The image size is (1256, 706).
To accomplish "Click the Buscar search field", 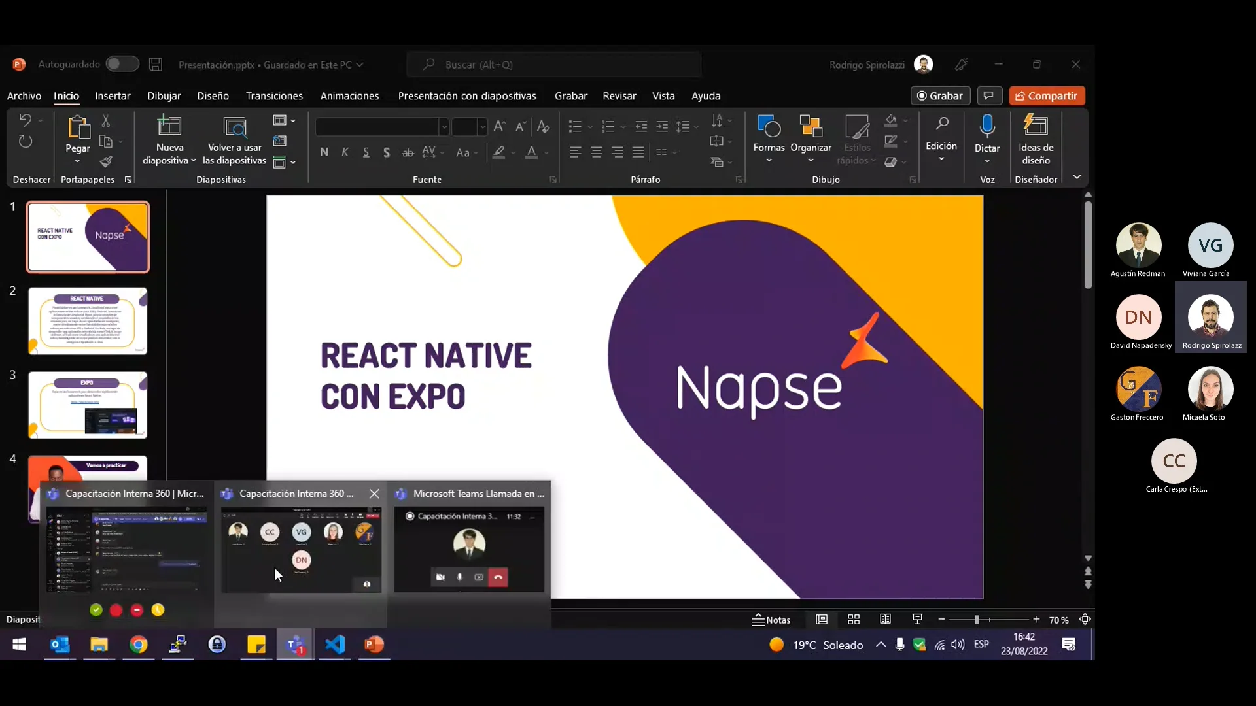I will [x=553, y=65].
